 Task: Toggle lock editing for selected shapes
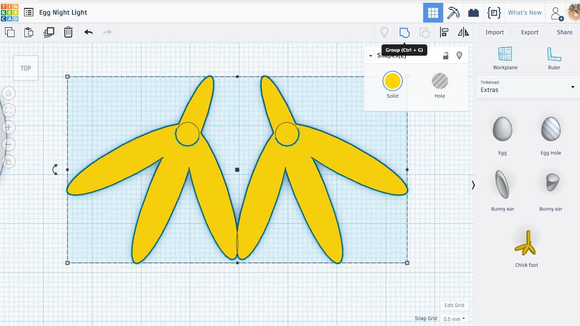tap(446, 56)
